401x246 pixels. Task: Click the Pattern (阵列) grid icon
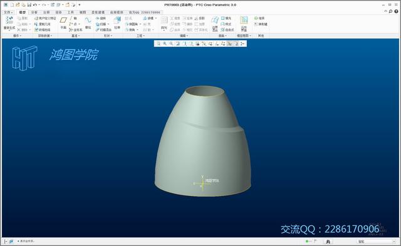(x=164, y=23)
